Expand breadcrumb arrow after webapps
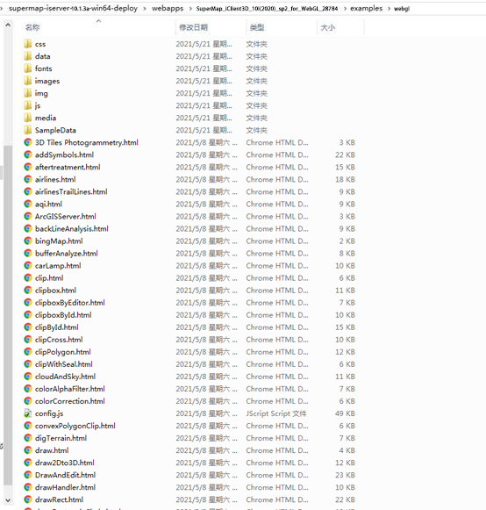This screenshot has width=486, height=510. click(190, 9)
